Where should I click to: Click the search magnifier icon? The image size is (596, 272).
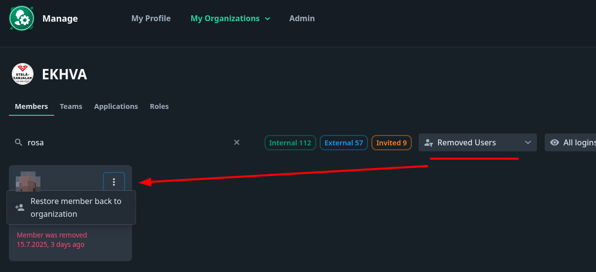point(19,142)
